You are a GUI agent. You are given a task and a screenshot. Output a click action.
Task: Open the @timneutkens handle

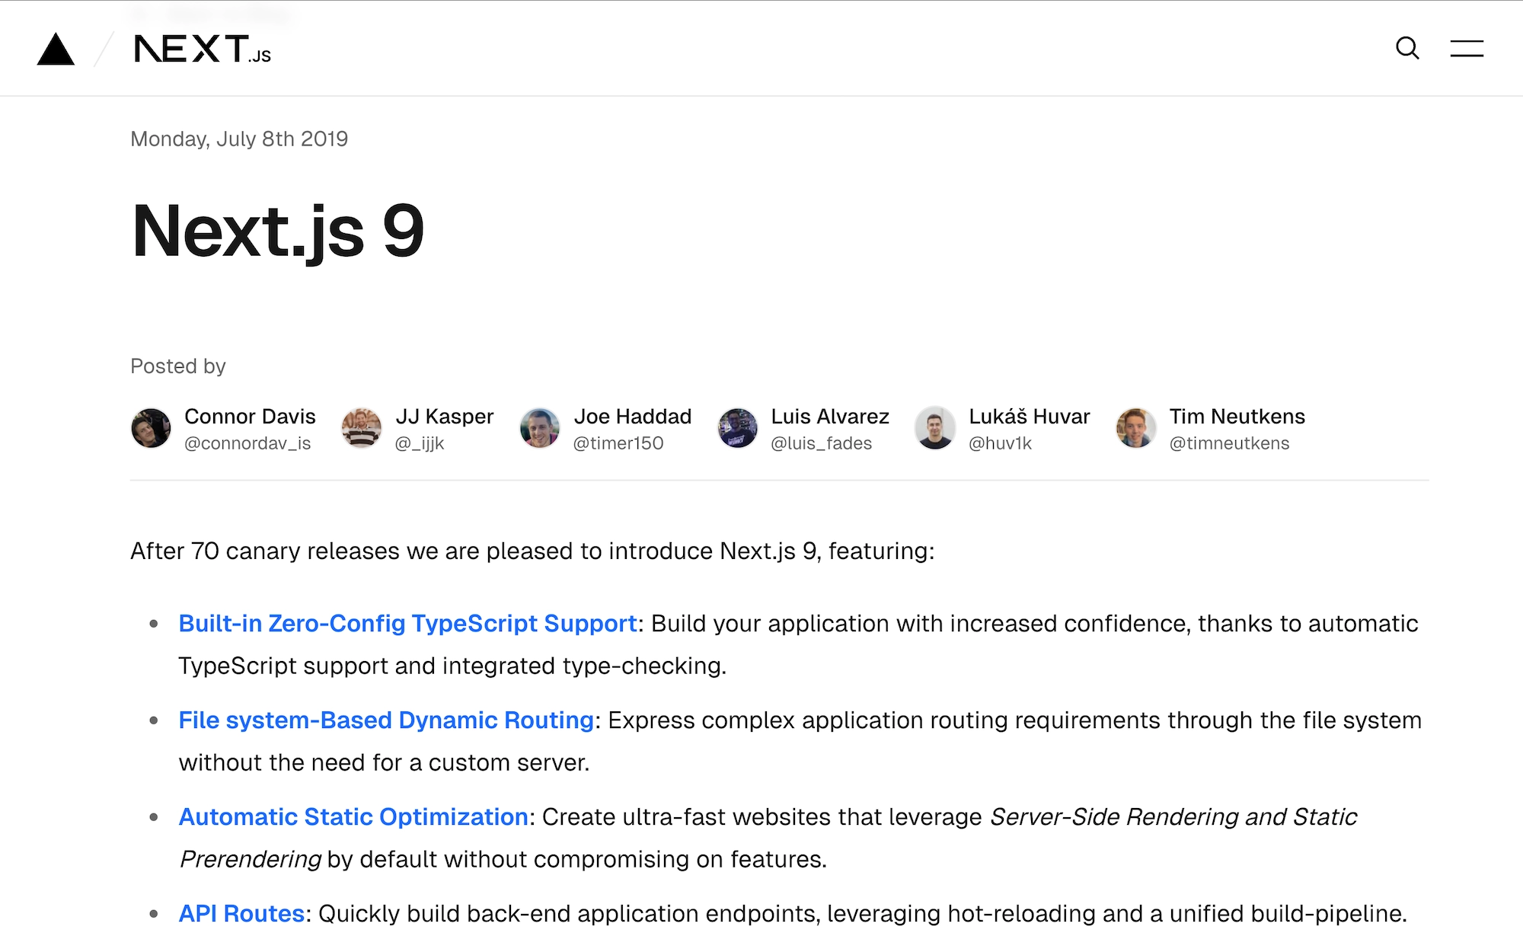click(1230, 443)
